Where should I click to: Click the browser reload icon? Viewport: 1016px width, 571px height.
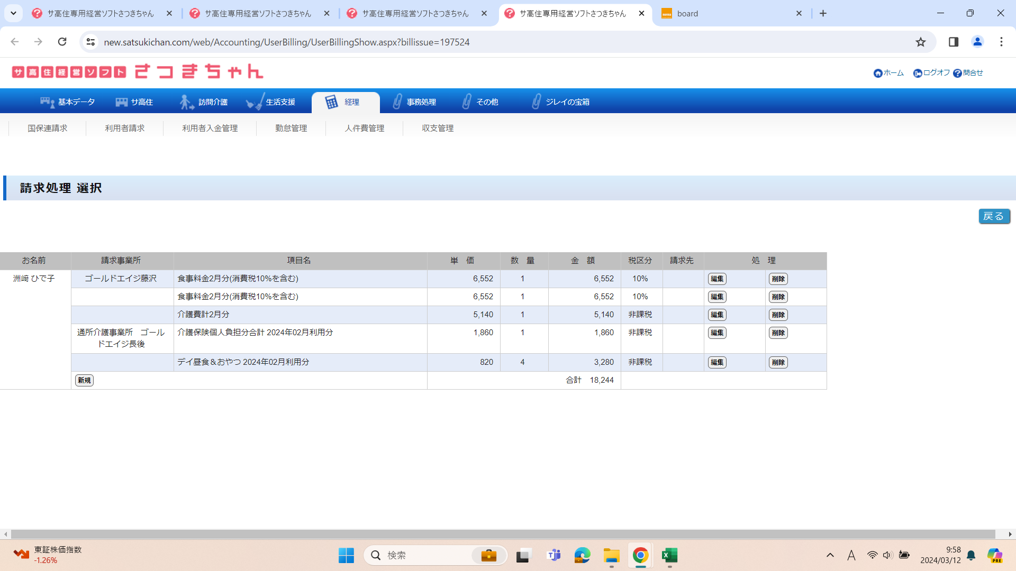pos(62,42)
